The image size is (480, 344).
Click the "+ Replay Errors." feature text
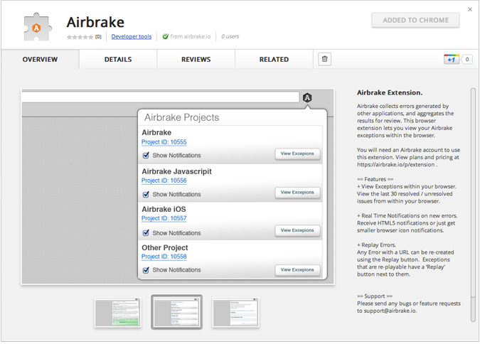click(x=376, y=244)
